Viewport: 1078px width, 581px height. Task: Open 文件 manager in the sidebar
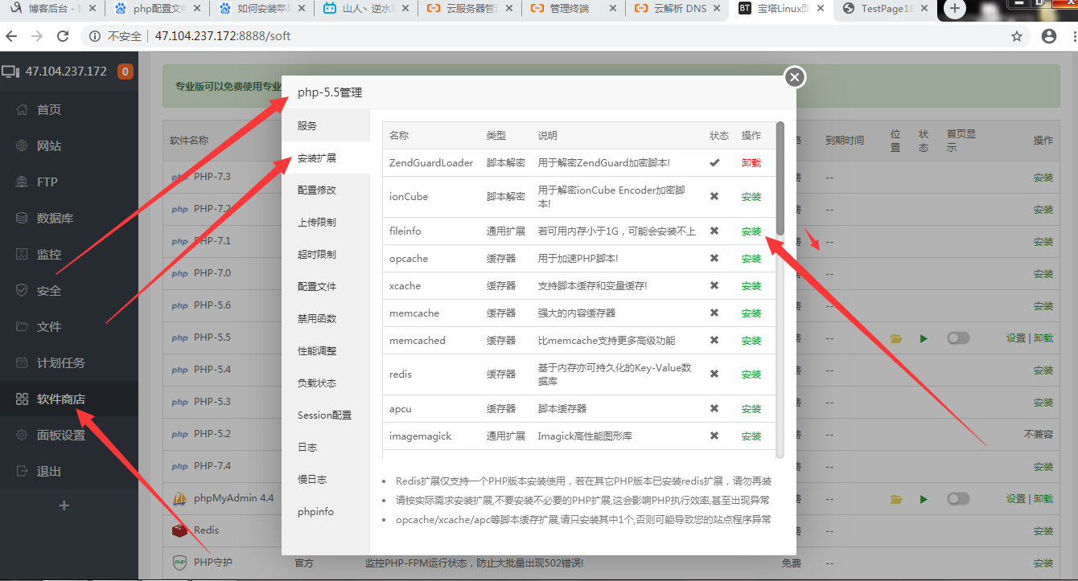49,326
